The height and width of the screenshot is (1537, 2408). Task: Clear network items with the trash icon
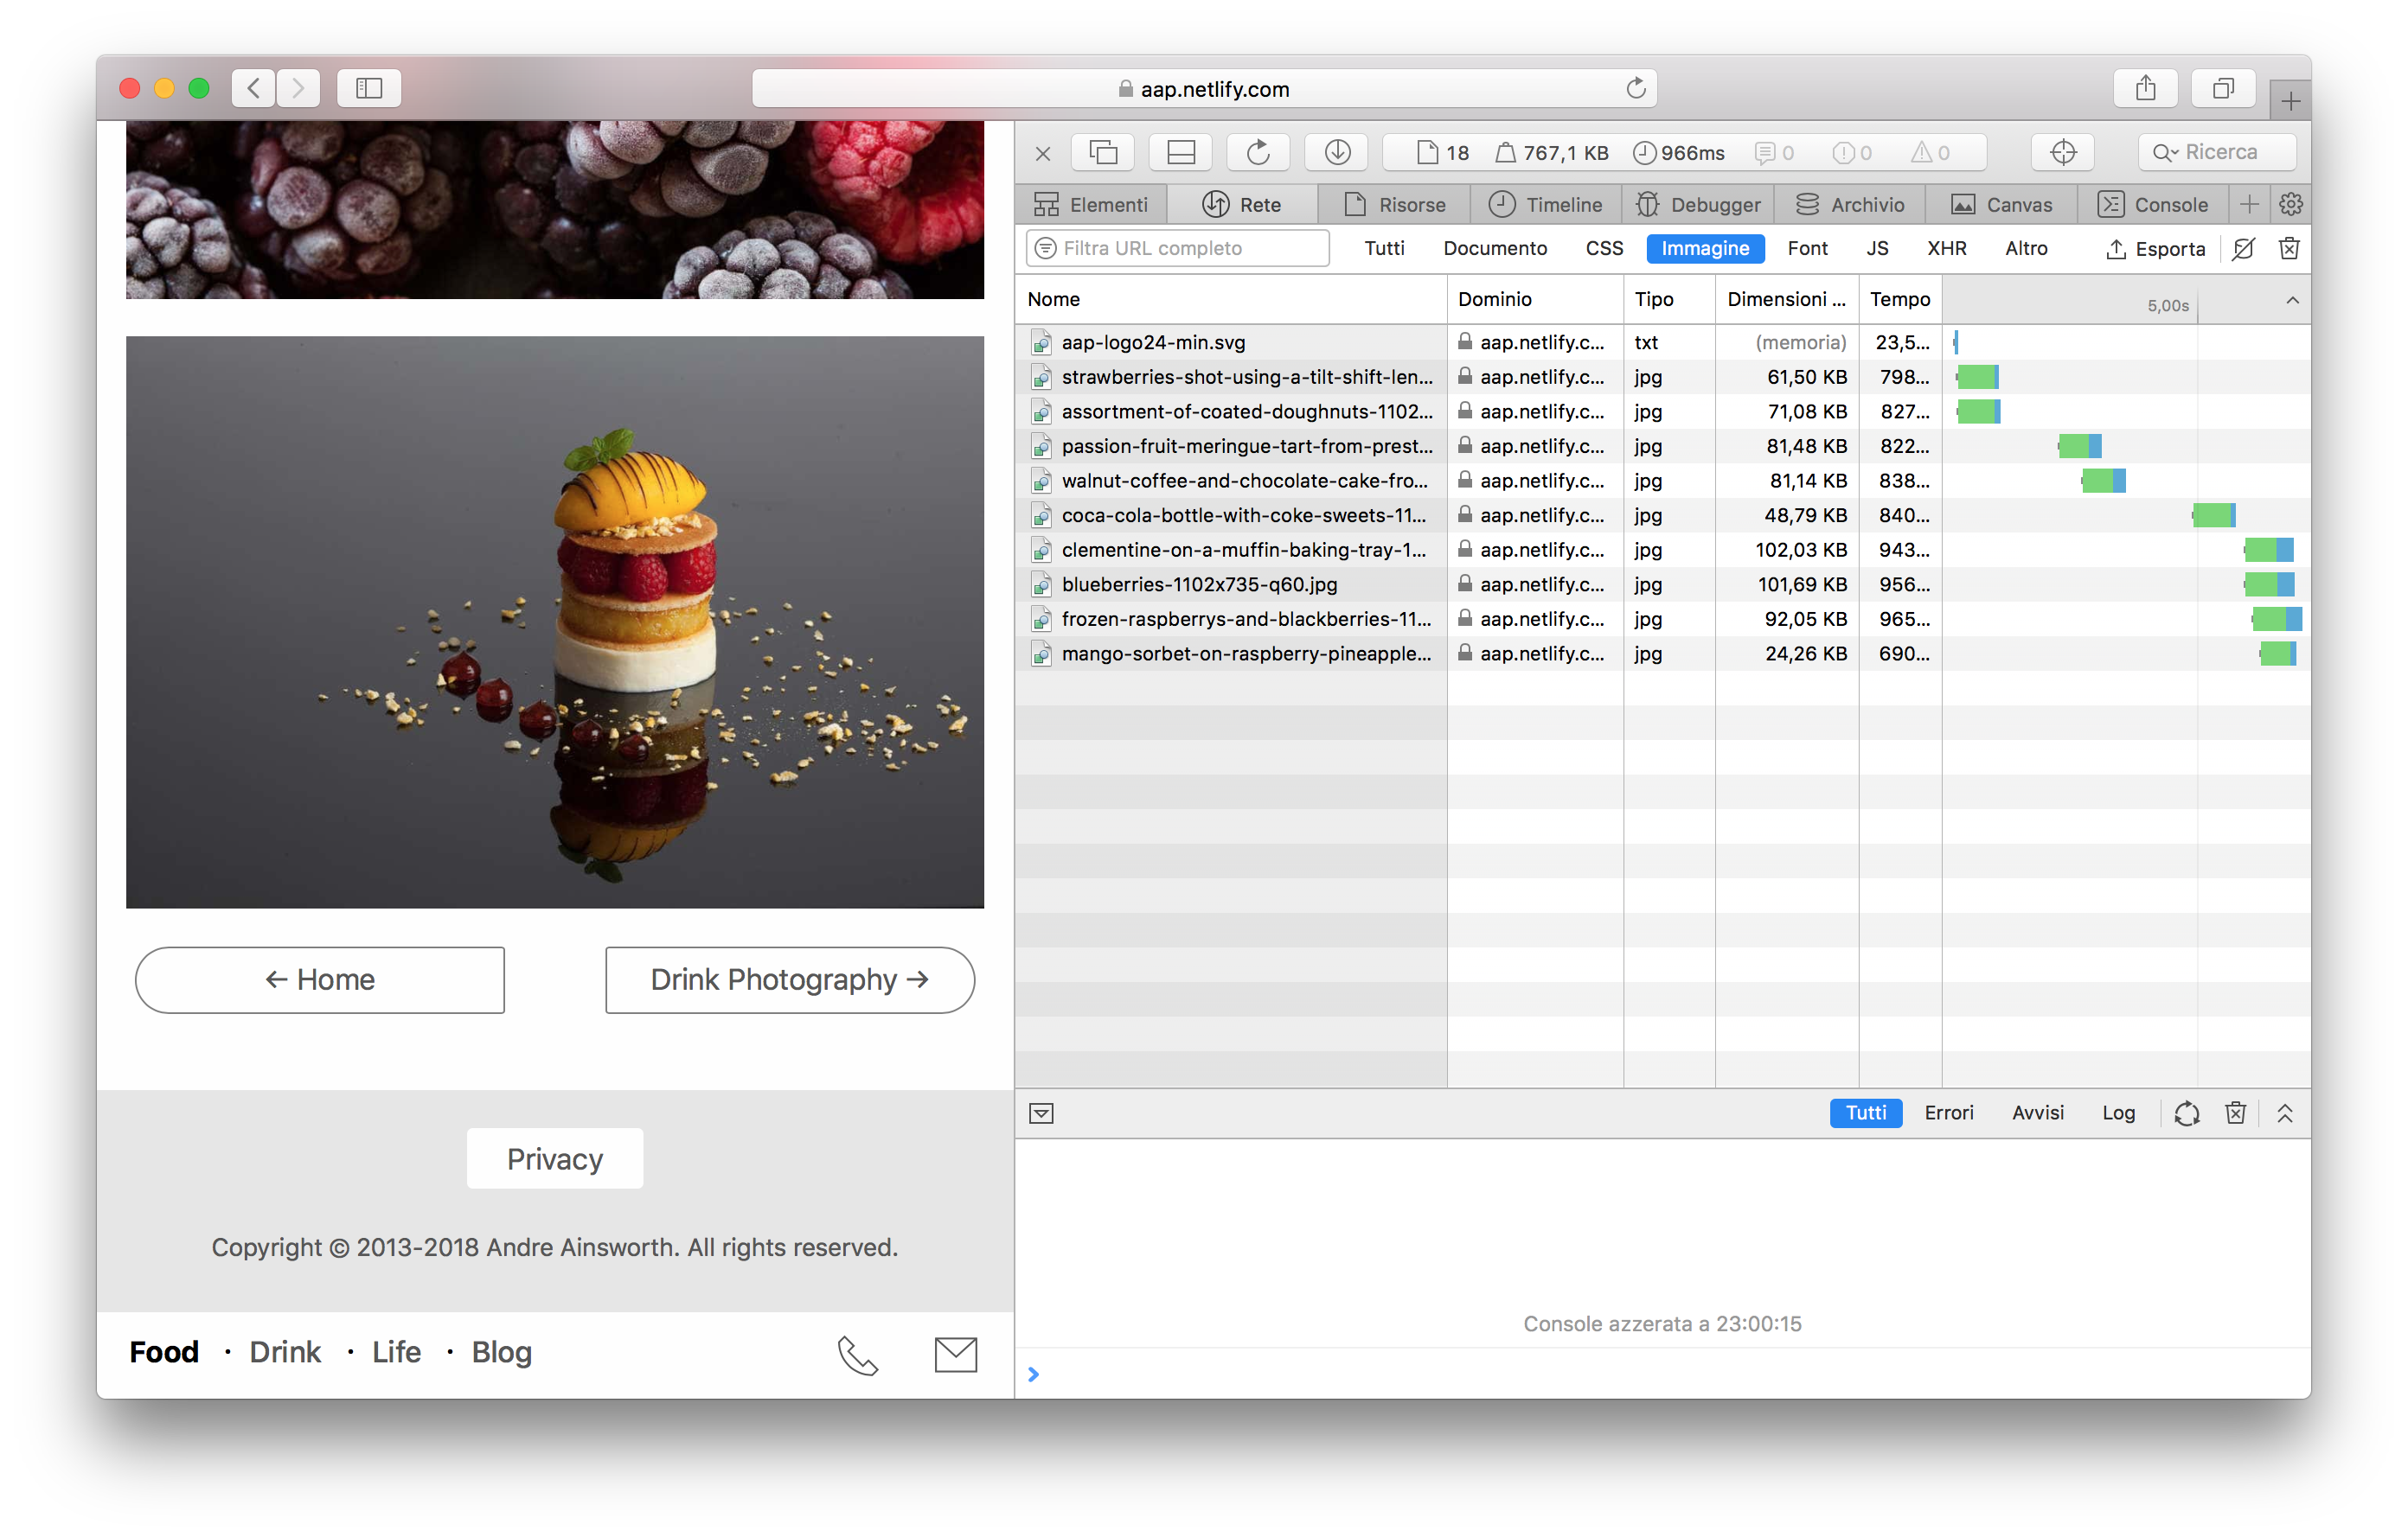[x=2289, y=248]
